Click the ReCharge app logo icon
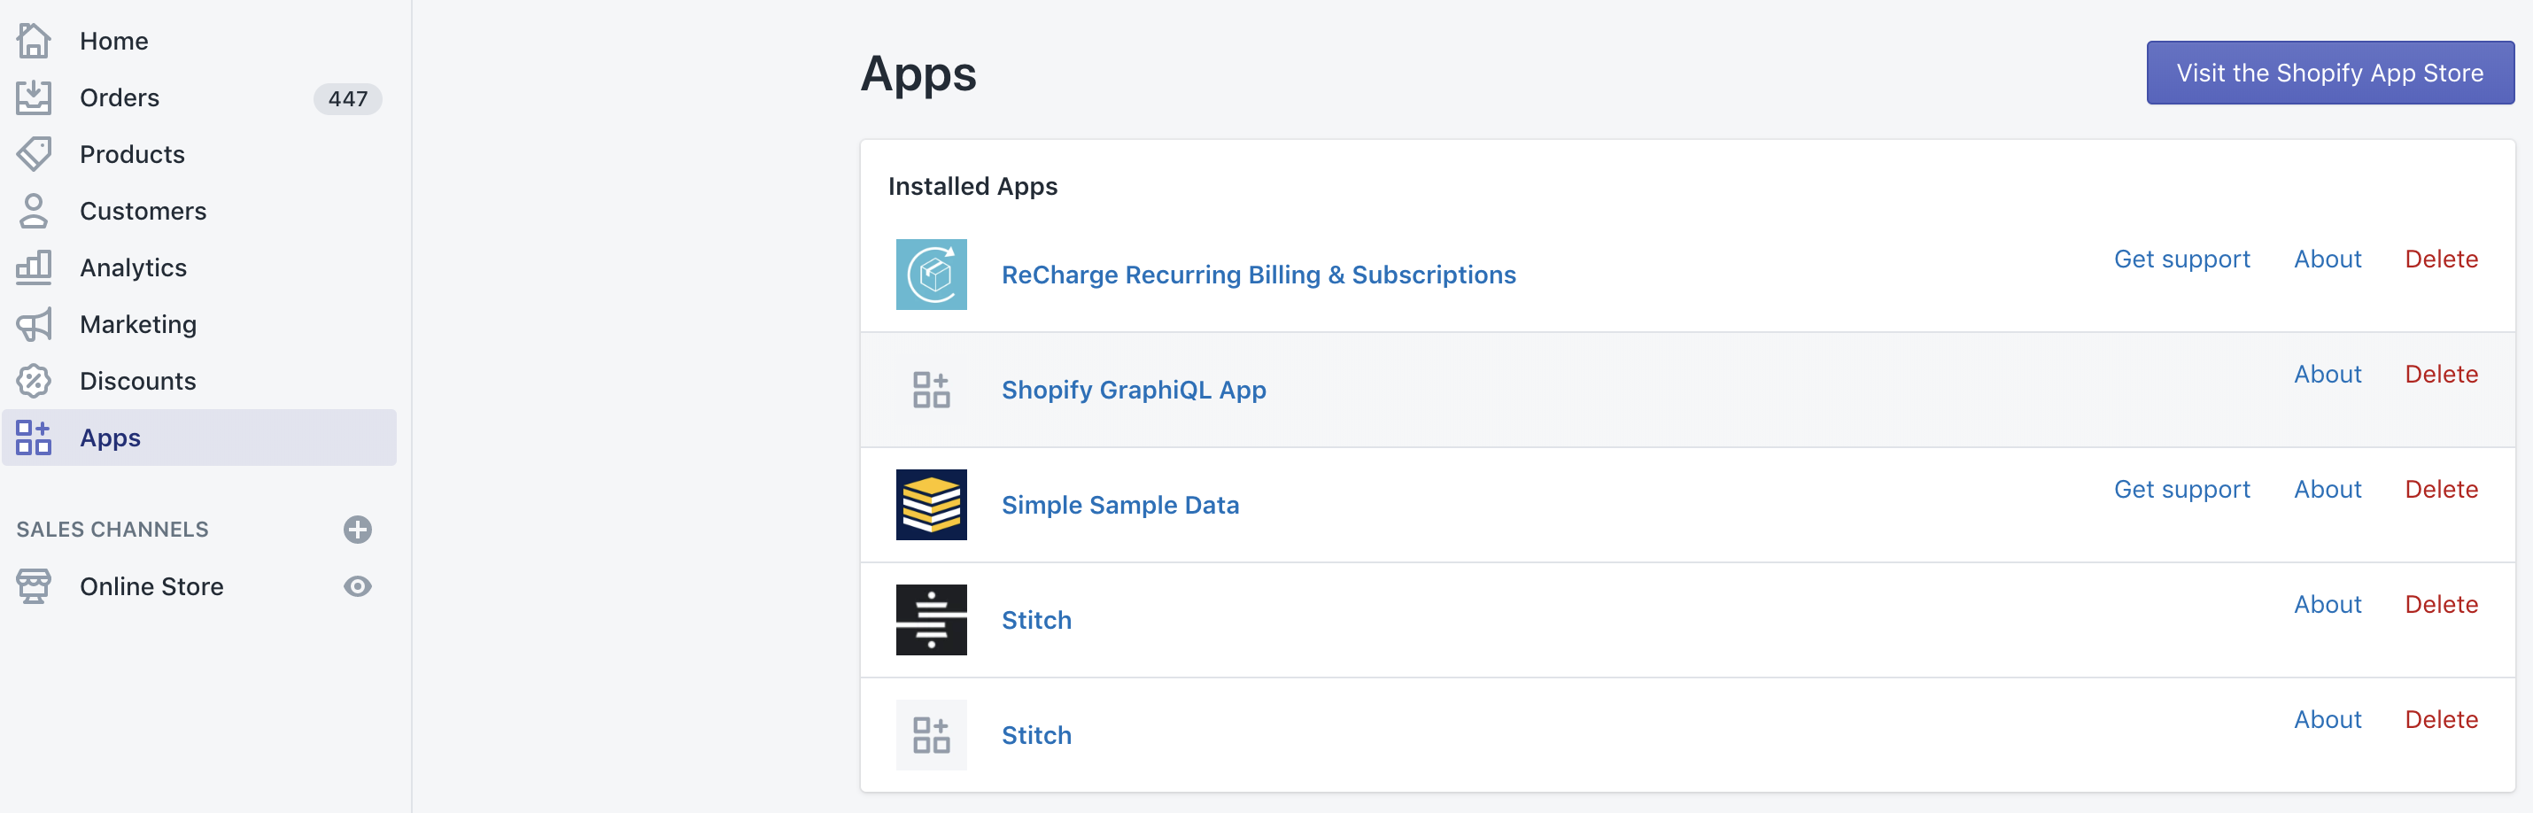This screenshot has width=2533, height=813. pos(930,275)
